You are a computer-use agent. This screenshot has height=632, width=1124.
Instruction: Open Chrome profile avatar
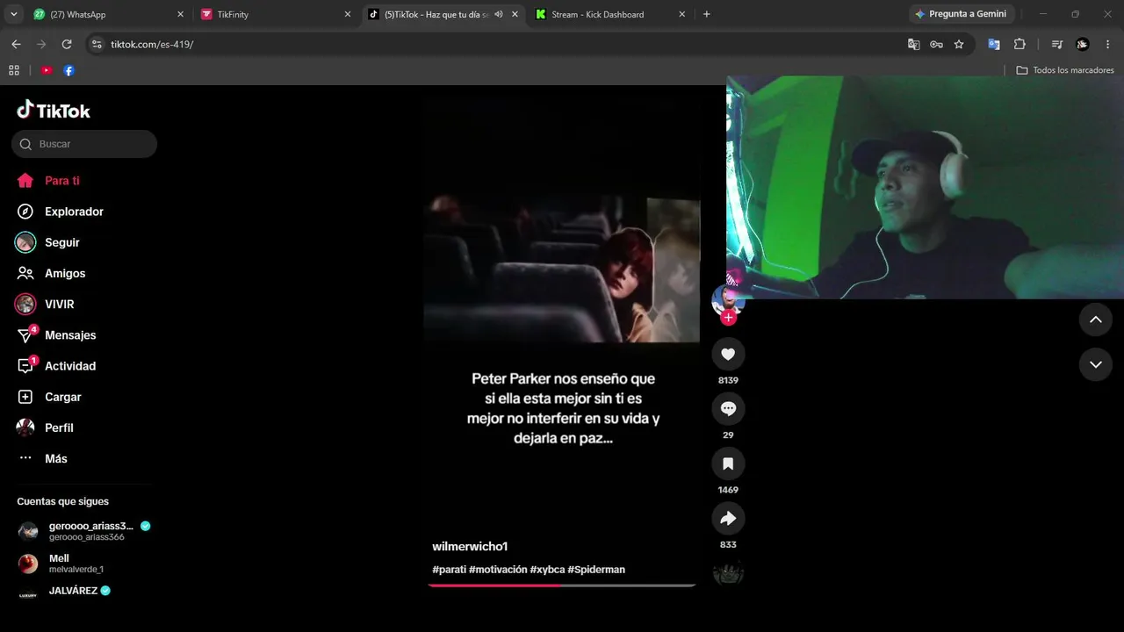(1083, 44)
